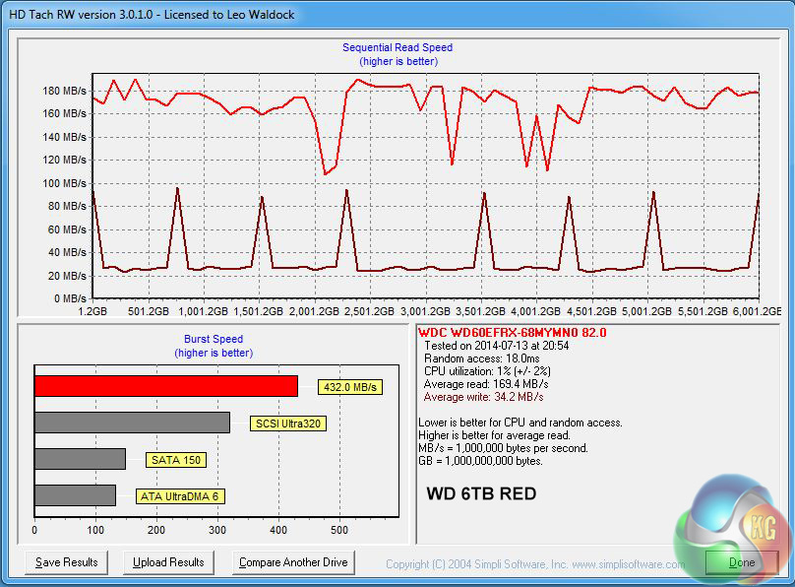
Task: Click the Average read 169.4 MB/s line
Action: [x=485, y=384]
